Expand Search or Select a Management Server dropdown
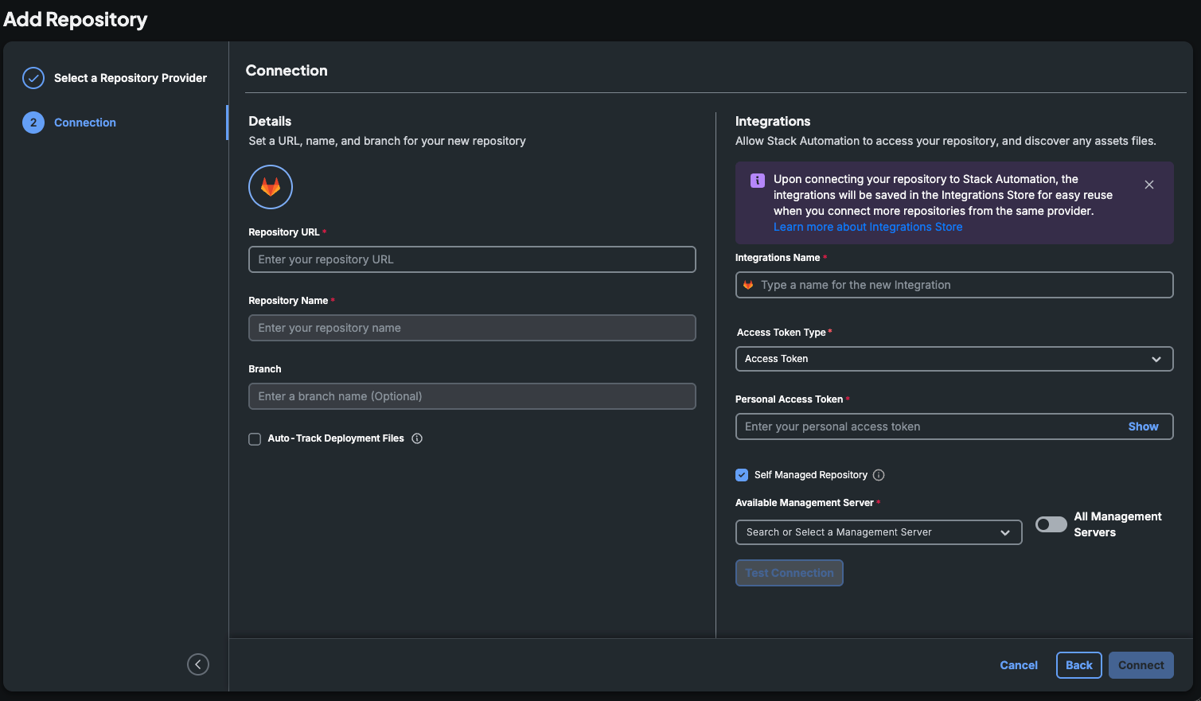1201x701 pixels. [x=879, y=532]
